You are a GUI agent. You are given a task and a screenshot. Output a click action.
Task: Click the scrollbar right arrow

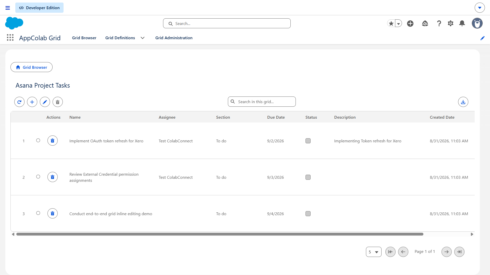pos(472,234)
